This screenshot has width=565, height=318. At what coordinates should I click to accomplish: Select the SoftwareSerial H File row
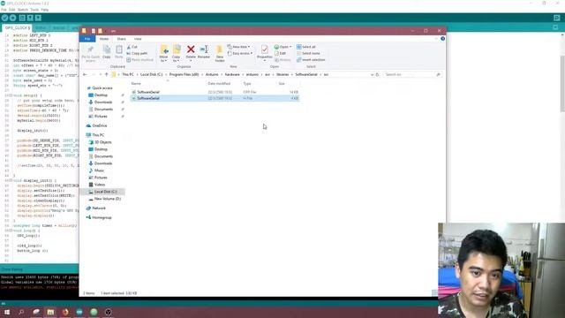pyautogui.click(x=215, y=98)
